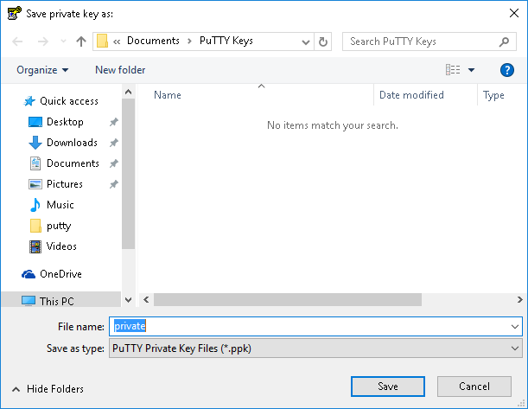Open the putty folder in navigation pane

(x=50, y=226)
